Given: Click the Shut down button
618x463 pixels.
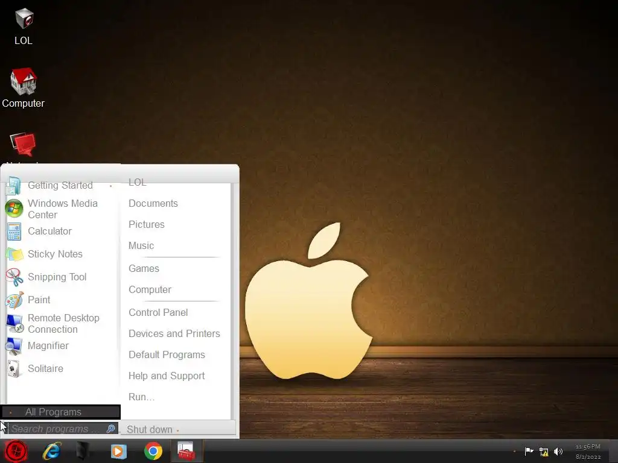Looking at the screenshot, I should click(150, 429).
